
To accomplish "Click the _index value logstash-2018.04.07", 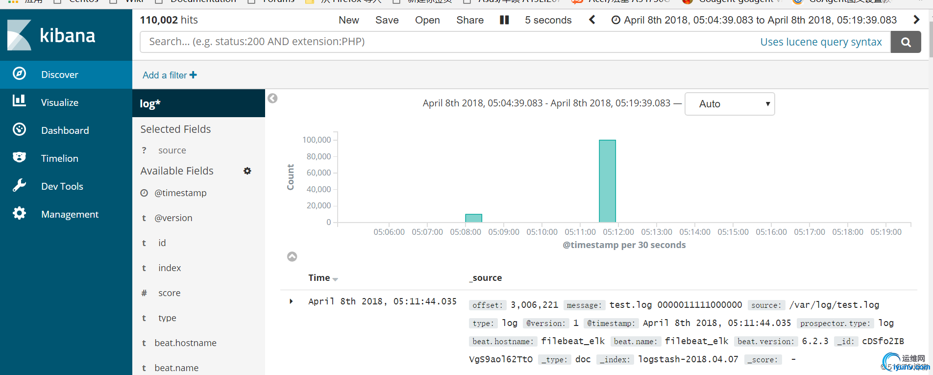I will tap(688, 359).
